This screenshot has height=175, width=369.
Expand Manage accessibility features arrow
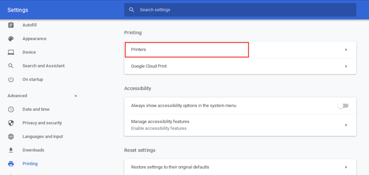[x=346, y=125]
